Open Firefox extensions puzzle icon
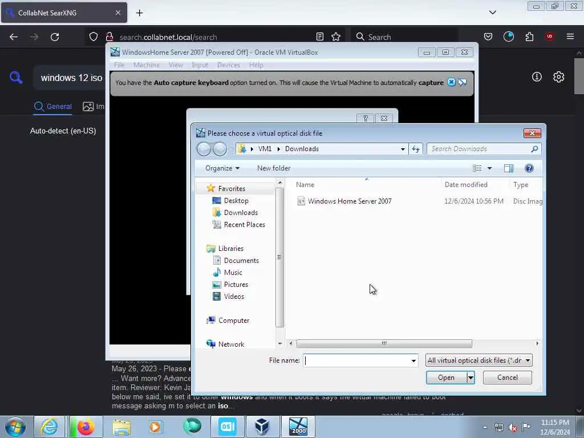The image size is (584, 438). pos(529,36)
